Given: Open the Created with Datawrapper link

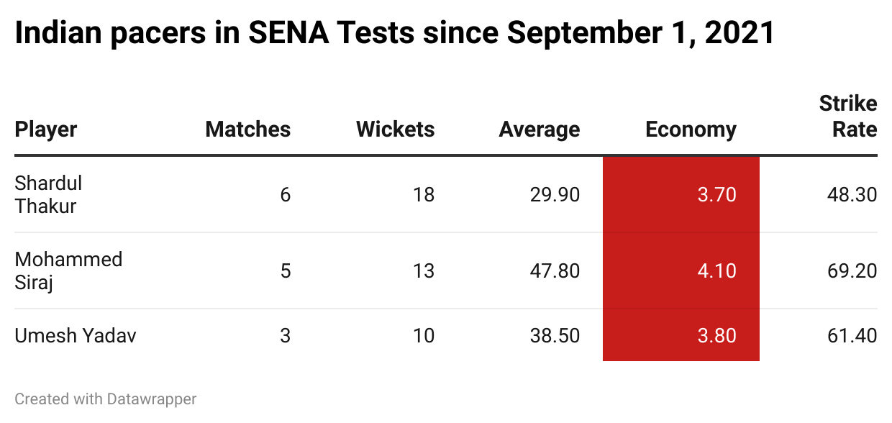Looking at the screenshot, I should point(106,399).
